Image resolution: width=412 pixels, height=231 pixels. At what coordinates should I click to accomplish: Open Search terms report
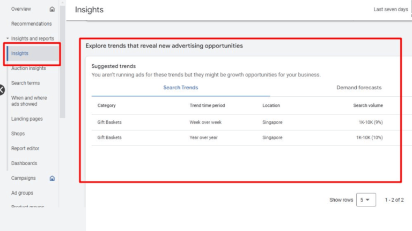[26, 83]
